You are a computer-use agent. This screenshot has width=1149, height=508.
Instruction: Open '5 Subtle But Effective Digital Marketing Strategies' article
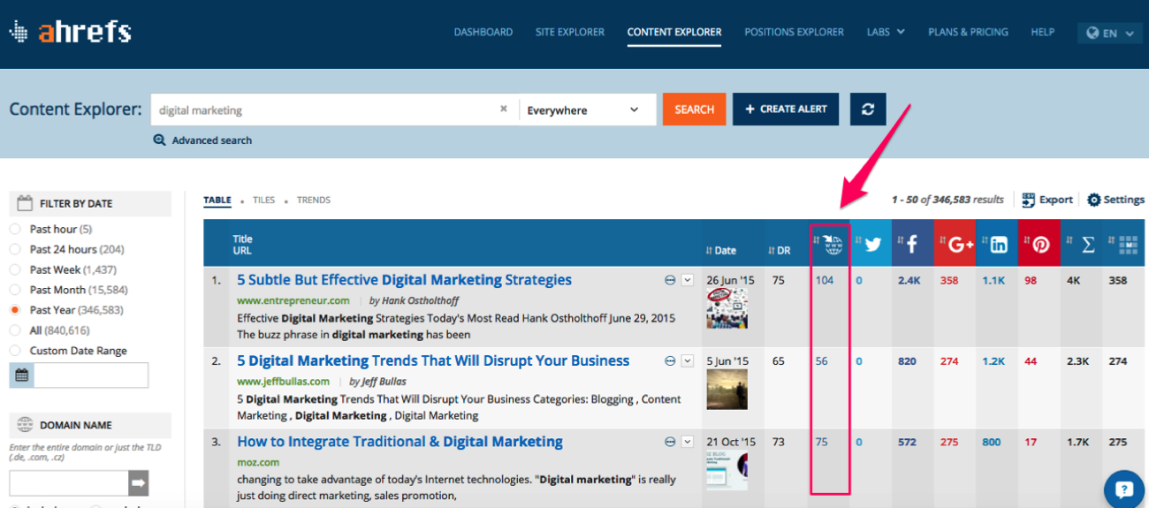point(404,280)
